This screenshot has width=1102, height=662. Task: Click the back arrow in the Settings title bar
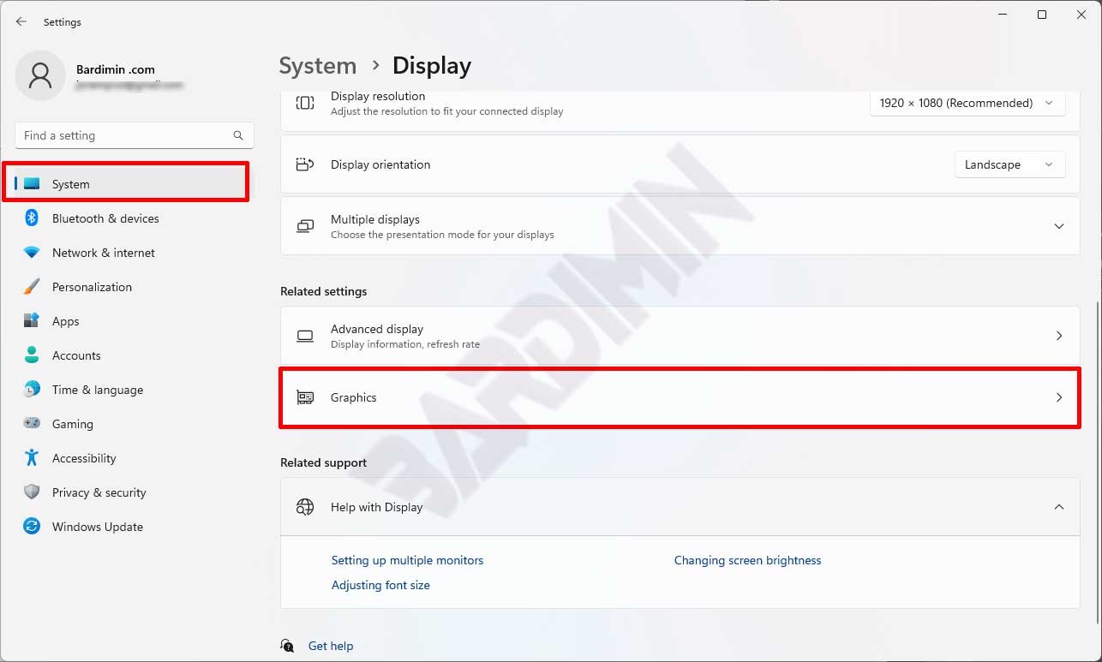coord(21,21)
